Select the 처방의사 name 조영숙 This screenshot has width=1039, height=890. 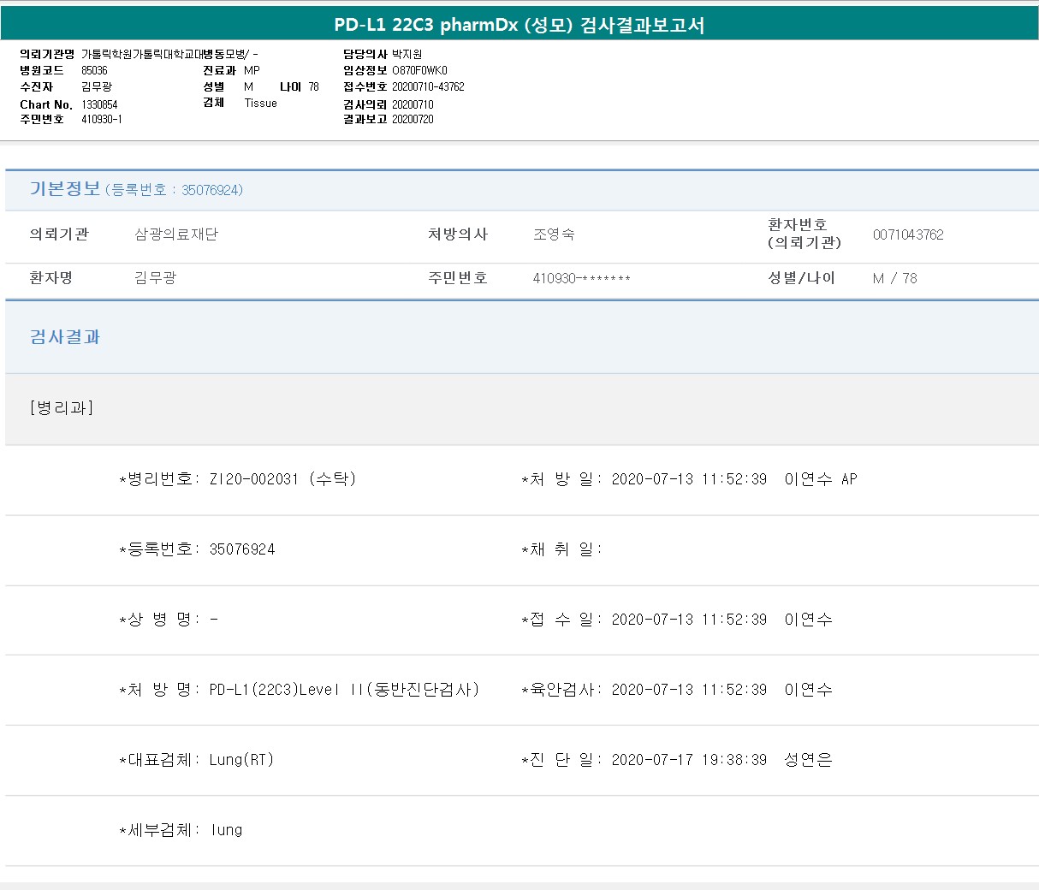(554, 234)
